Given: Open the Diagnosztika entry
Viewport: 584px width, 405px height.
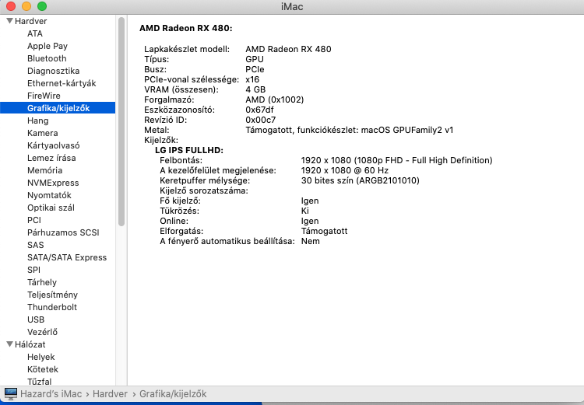Looking at the screenshot, I should tap(53, 71).
